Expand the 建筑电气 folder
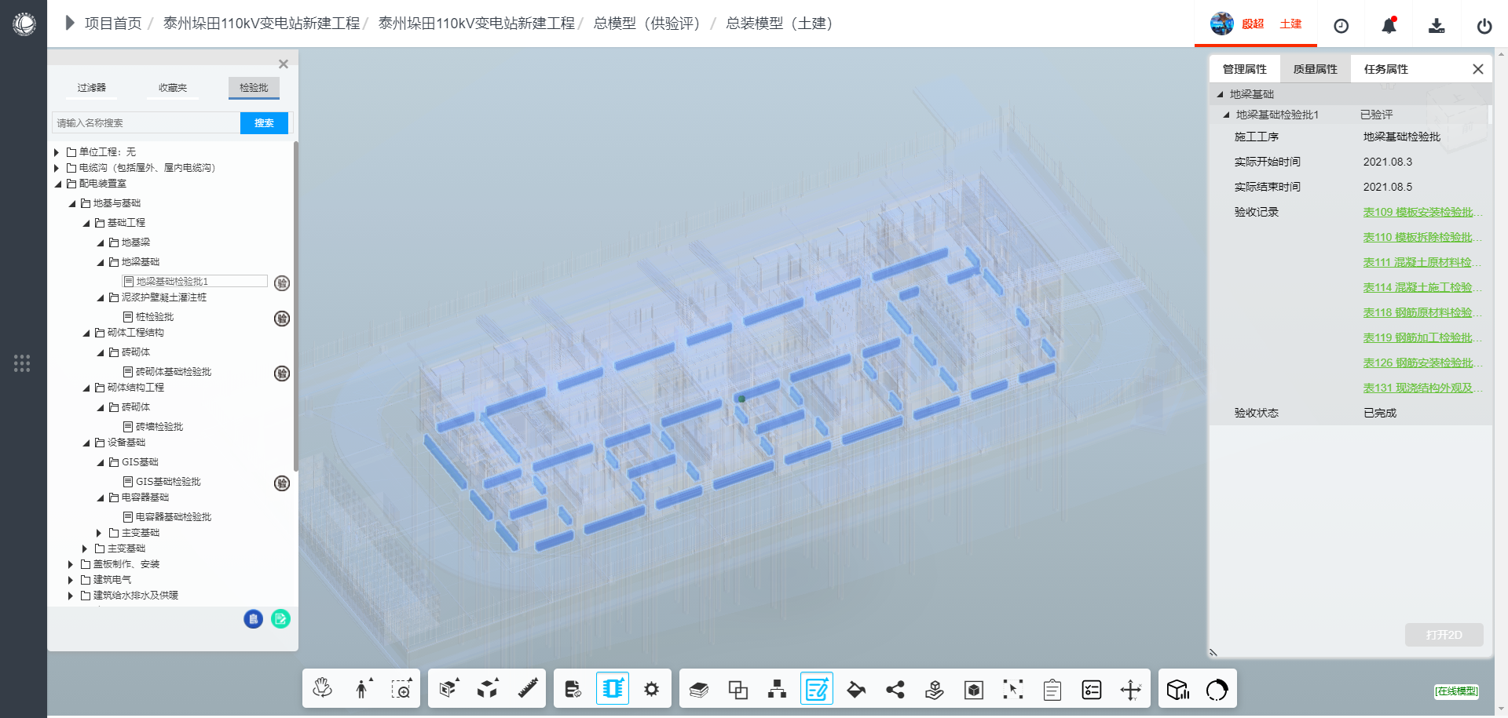1508x718 pixels. tap(71, 580)
